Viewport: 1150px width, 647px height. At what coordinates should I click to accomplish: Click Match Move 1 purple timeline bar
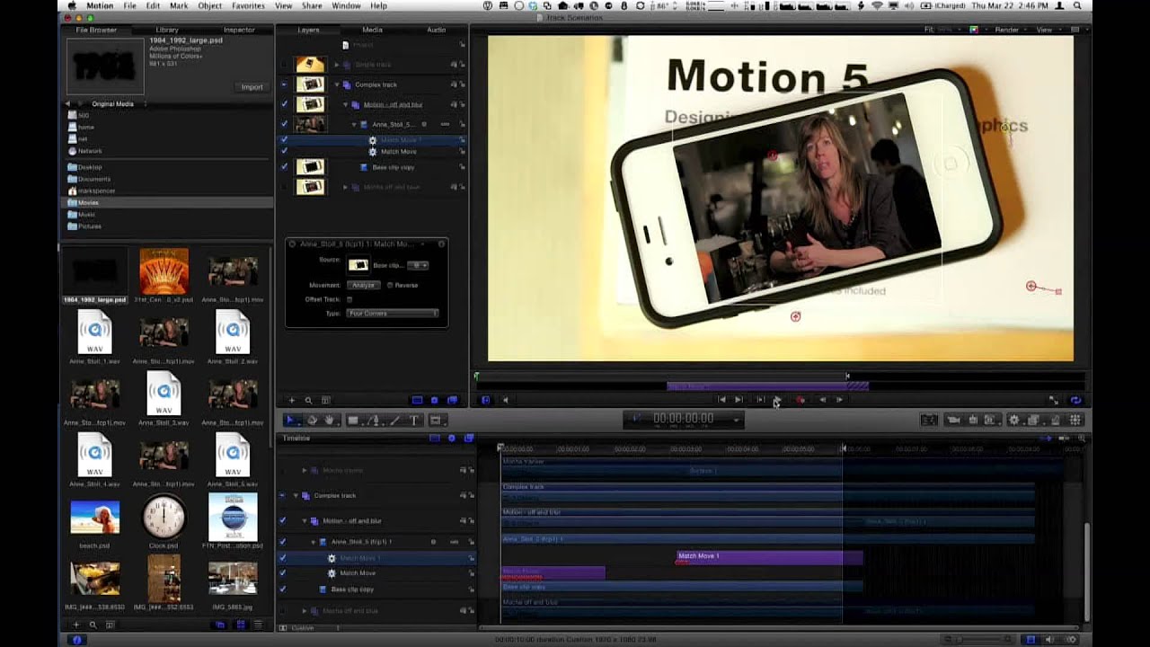(769, 557)
